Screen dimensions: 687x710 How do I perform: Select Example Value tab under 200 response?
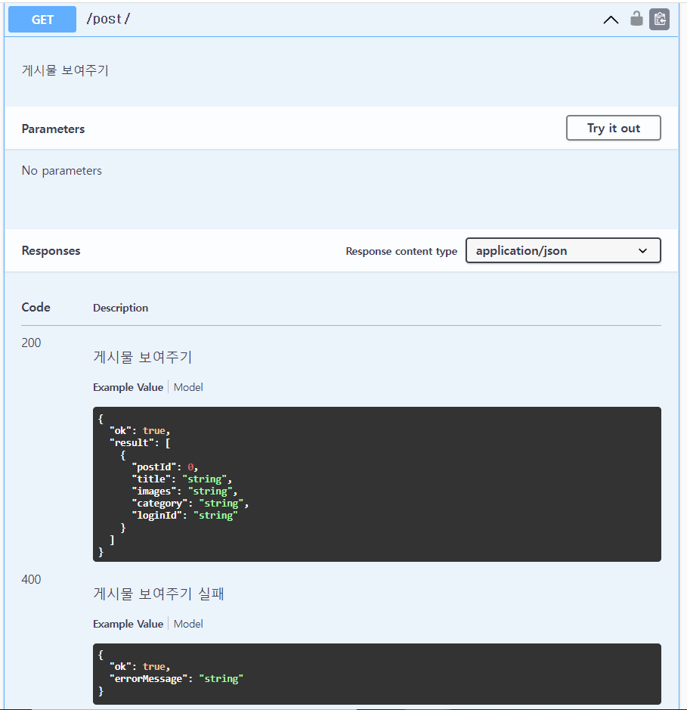(128, 387)
